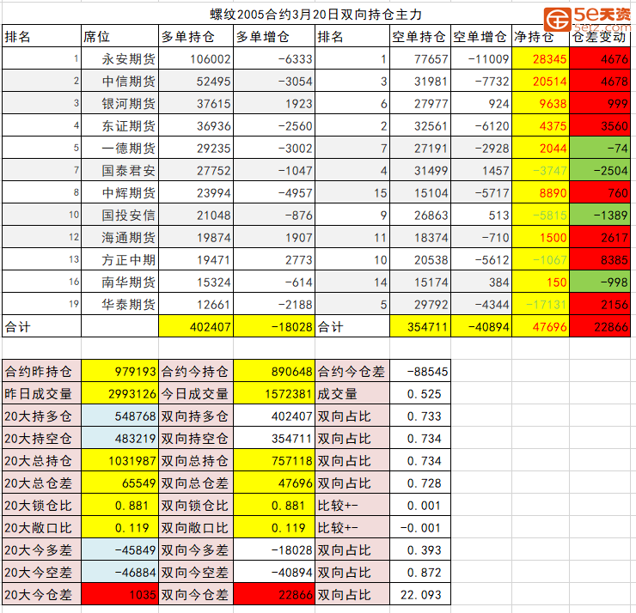The height and width of the screenshot is (613, 636).
Task: Select the 永安期货 seat cell
Action: click(119, 59)
